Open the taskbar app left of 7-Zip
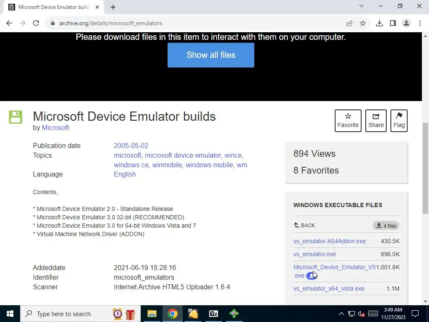The image size is (429, 322). pyautogui.click(x=193, y=314)
